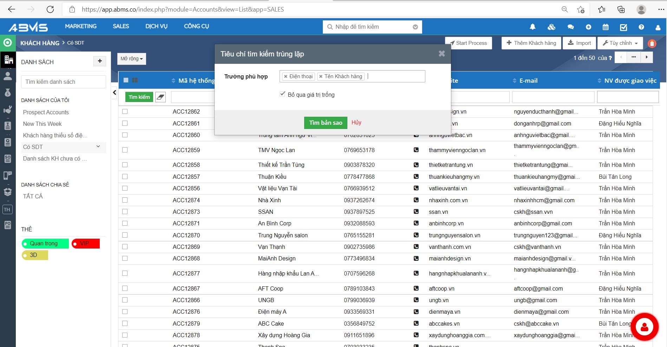667x347 pixels.
Task: Open the Tùy chỉnh dropdown menu
Action: pos(620,43)
